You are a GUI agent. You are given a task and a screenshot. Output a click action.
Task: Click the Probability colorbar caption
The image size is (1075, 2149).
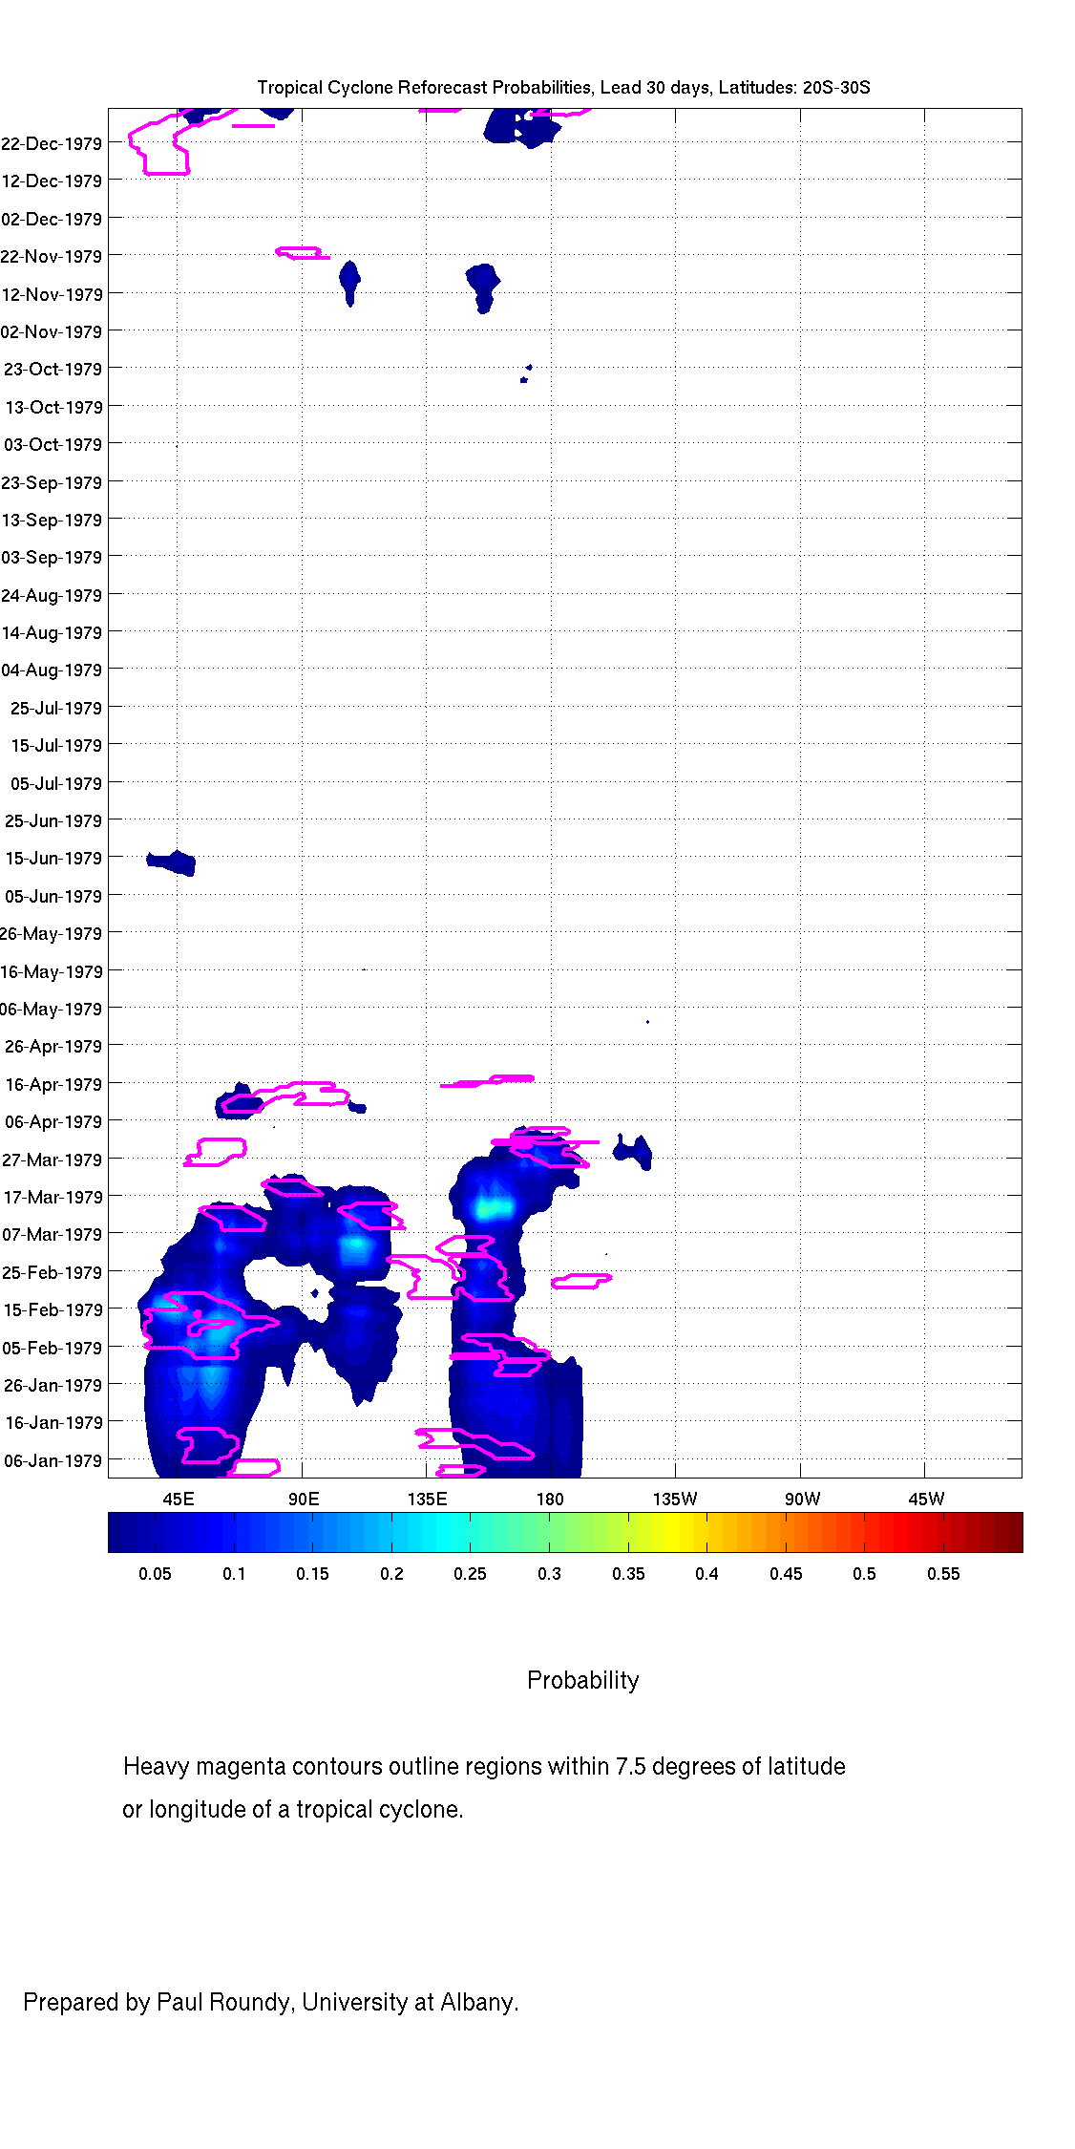pos(583,1681)
